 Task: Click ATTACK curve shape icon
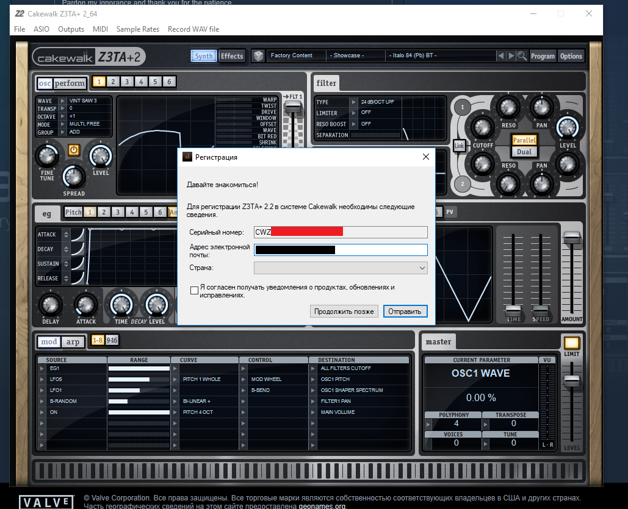pyautogui.click(x=78, y=235)
